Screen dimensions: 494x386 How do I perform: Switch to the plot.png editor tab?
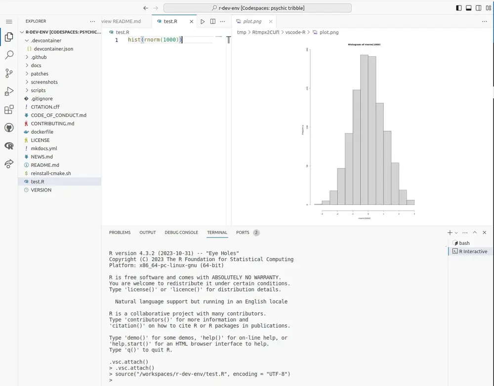(x=252, y=22)
